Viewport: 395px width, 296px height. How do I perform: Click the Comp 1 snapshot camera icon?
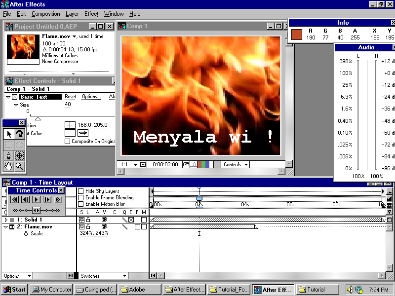pos(186,164)
